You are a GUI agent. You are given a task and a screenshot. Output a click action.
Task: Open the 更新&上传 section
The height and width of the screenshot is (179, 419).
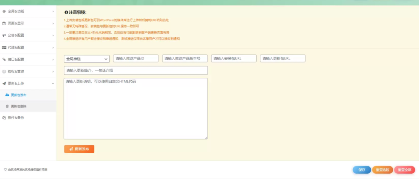click(28, 83)
